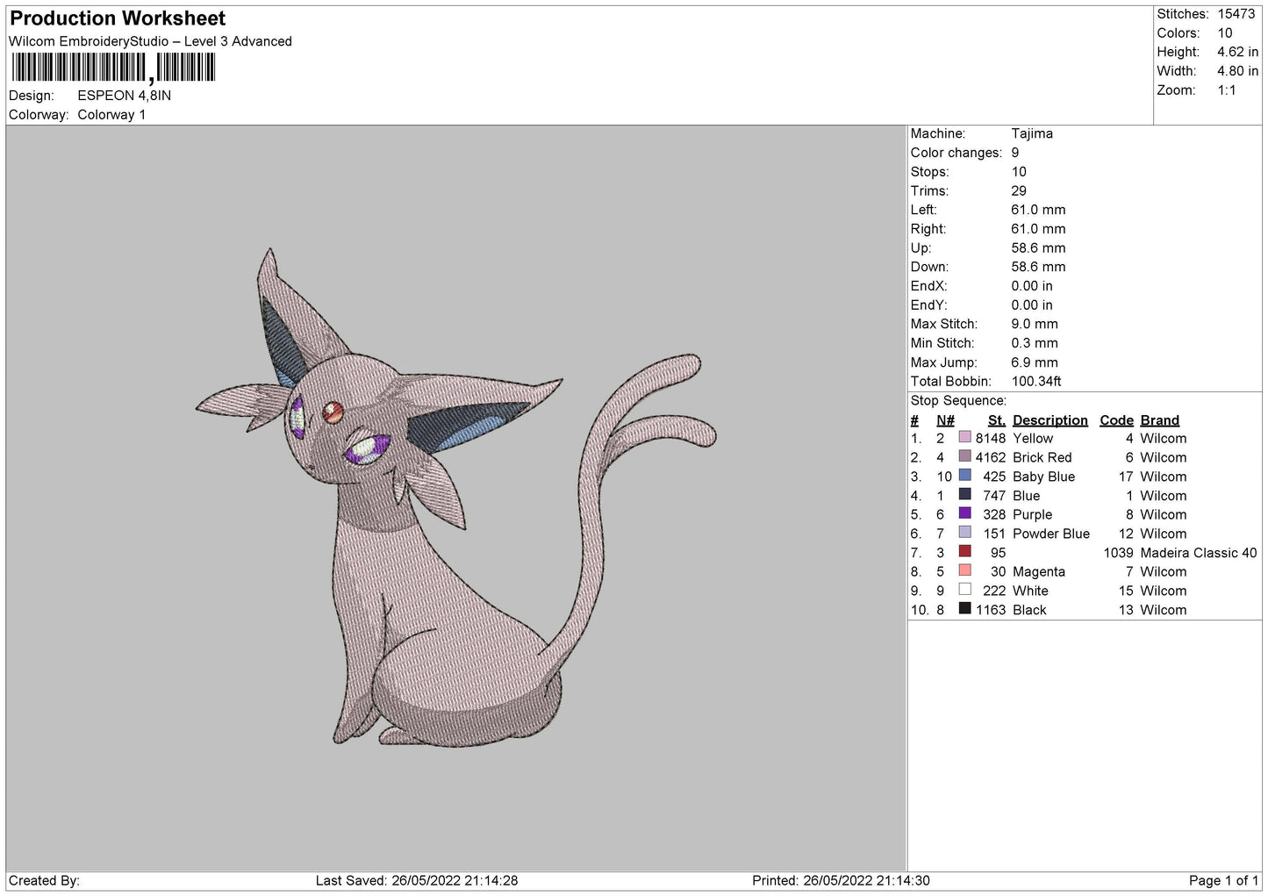
Task: Click the 'Baby Blue' description text
Action: coord(1043,477)
